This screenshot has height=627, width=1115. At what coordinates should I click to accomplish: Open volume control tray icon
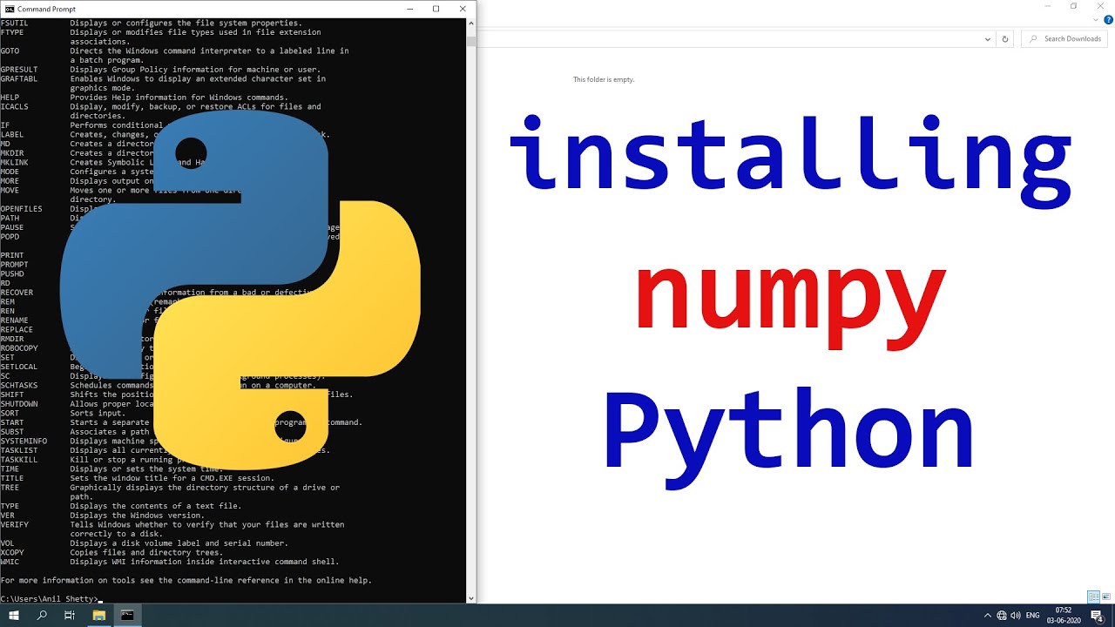coord(1016,616)
